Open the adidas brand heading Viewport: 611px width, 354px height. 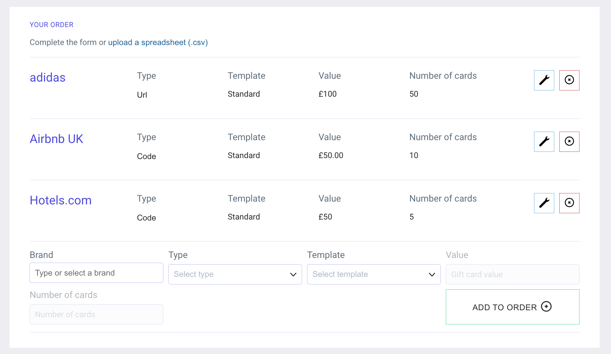click(x=48, y=77)
